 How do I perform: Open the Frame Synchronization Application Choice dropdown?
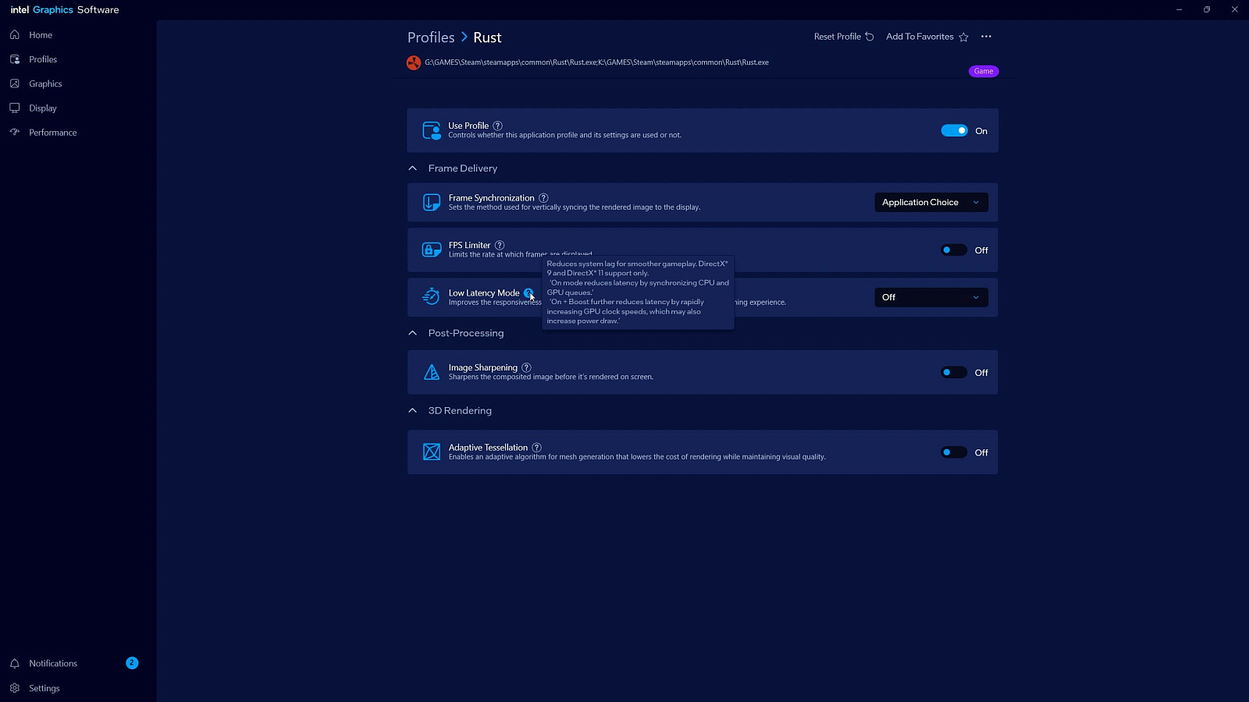[931, 203]
